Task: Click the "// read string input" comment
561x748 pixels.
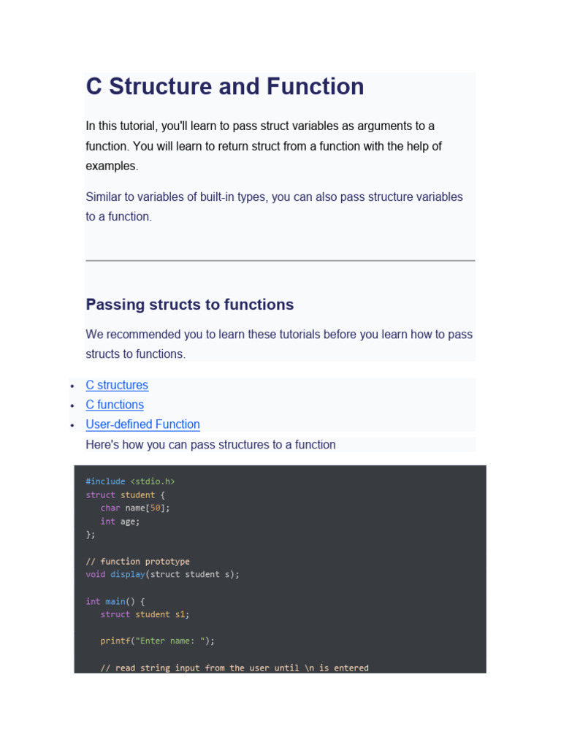Action: 234,668
